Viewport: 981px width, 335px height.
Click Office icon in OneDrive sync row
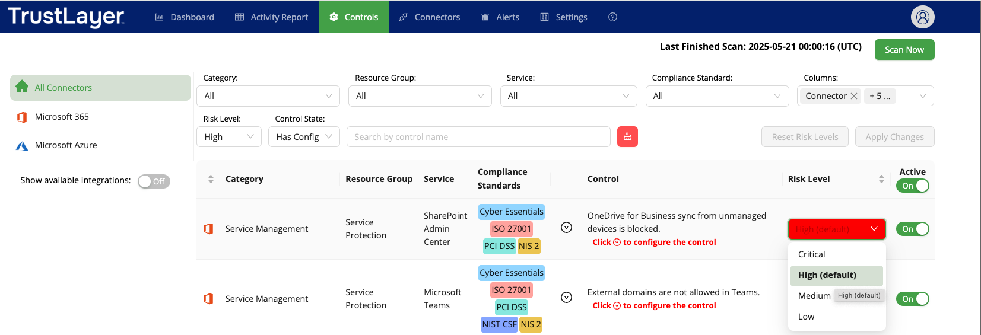pyautogui.click(x=208, y=229)
